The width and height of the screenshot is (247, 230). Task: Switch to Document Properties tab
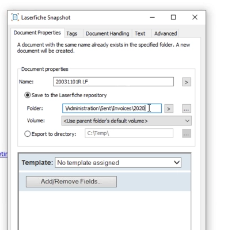point(37,33)
